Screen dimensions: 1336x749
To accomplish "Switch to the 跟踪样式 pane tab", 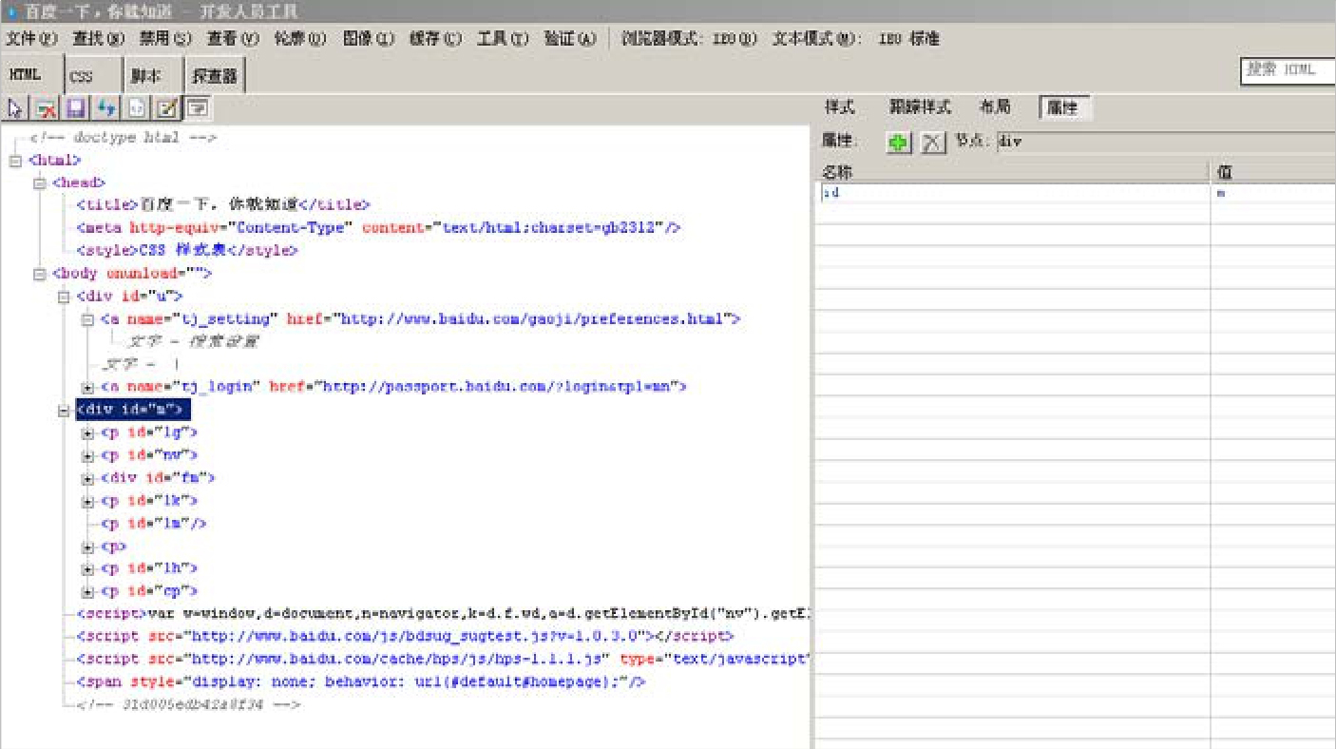I will point(919,107).
